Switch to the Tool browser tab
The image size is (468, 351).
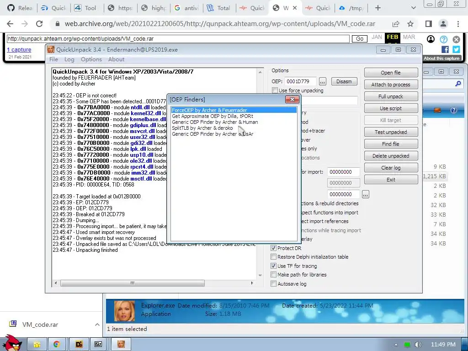(86, 8)
